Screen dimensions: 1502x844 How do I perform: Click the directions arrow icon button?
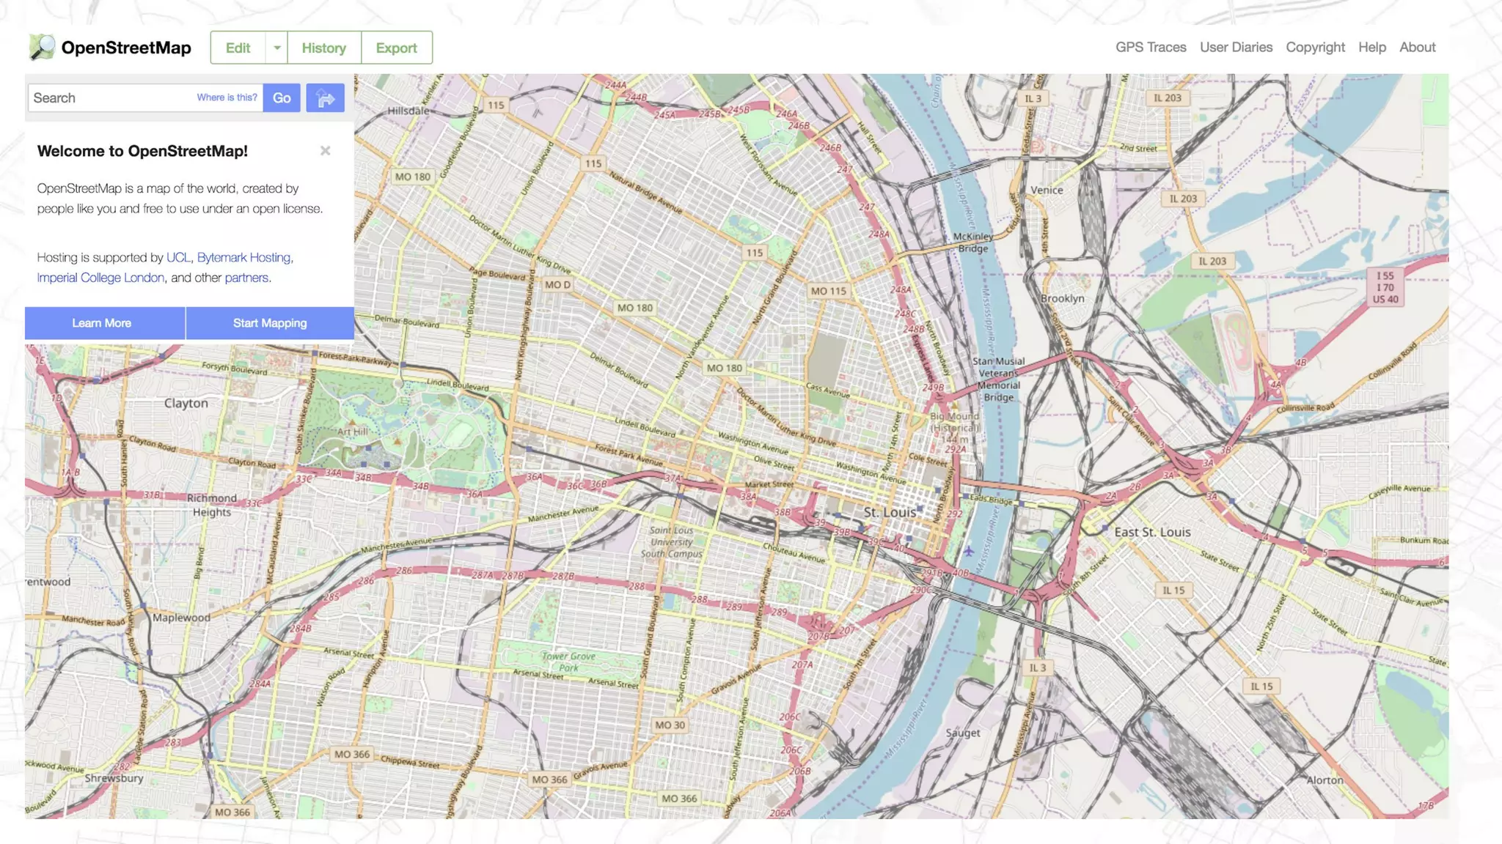[325, 98]
